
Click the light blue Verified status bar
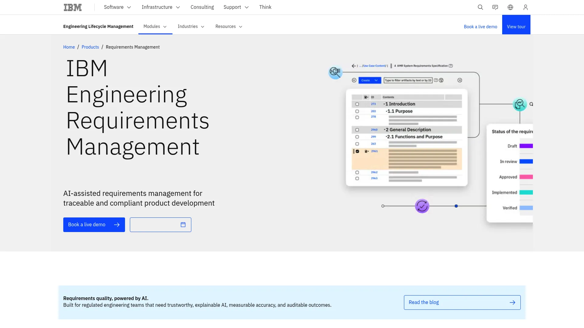(526, 208)
